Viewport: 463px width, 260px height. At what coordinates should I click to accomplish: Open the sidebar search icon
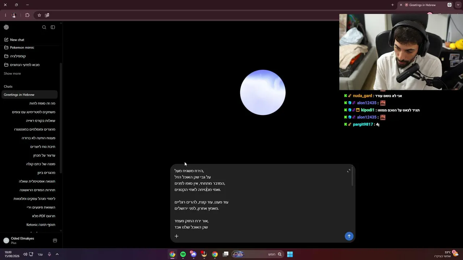[x=44, y=27]
